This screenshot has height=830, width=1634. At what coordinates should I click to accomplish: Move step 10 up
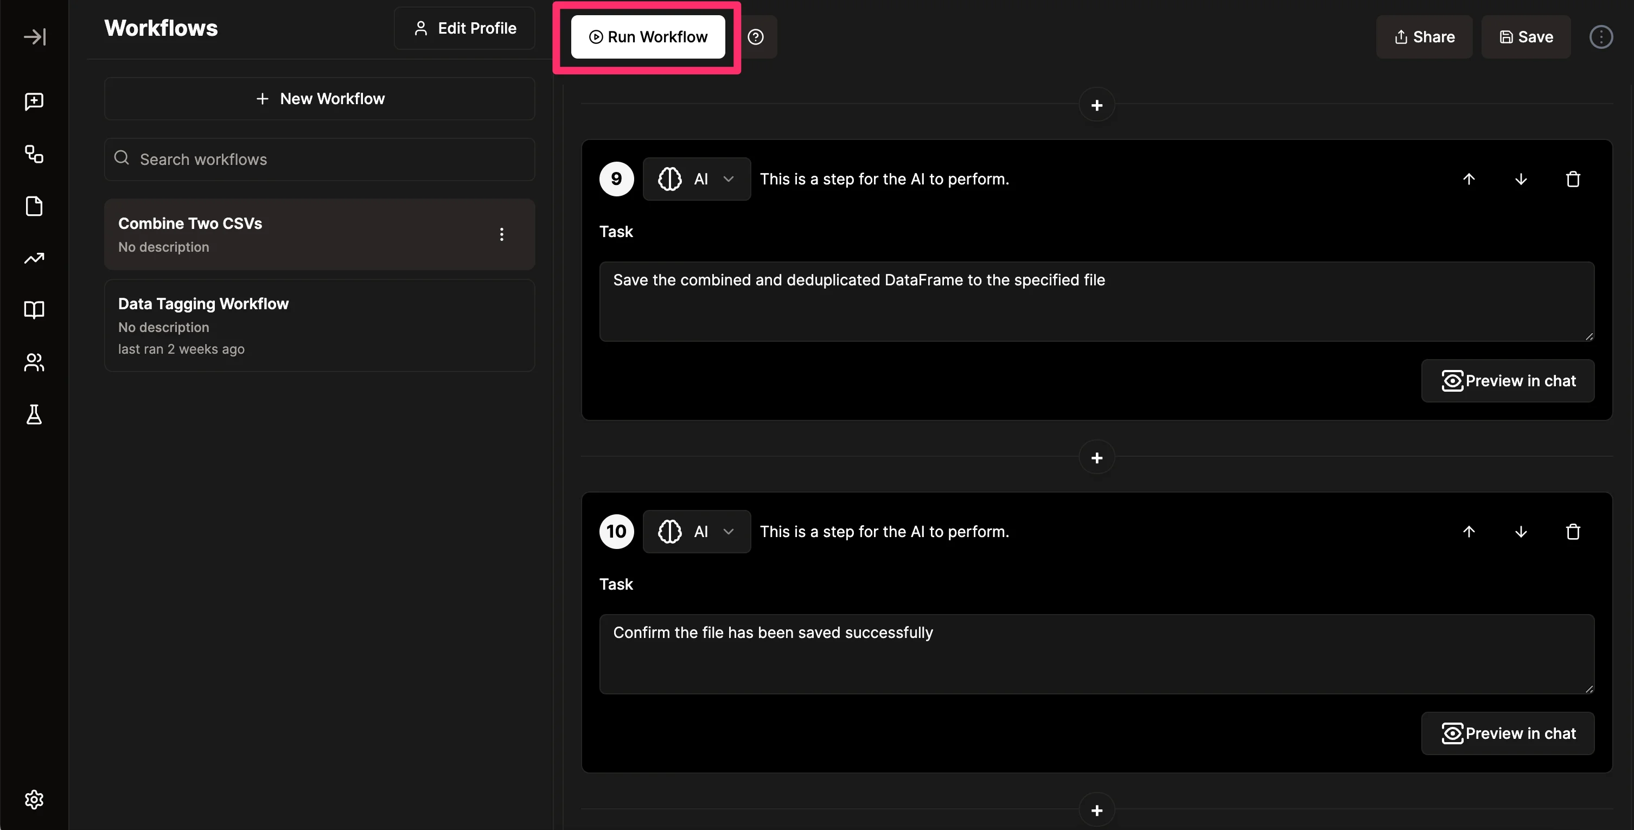point(1469,532)
